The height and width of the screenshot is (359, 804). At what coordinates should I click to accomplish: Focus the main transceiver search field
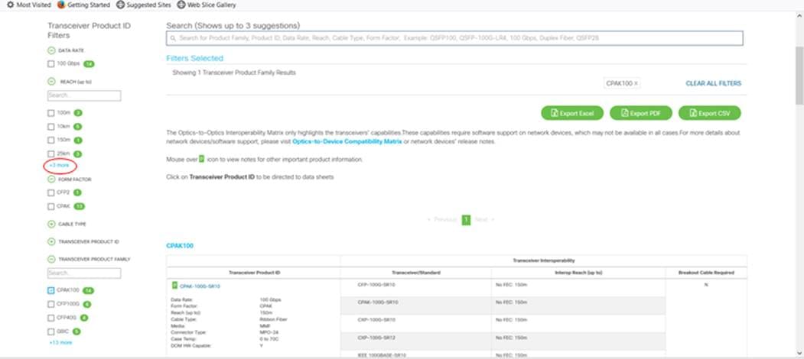point(454,38)
